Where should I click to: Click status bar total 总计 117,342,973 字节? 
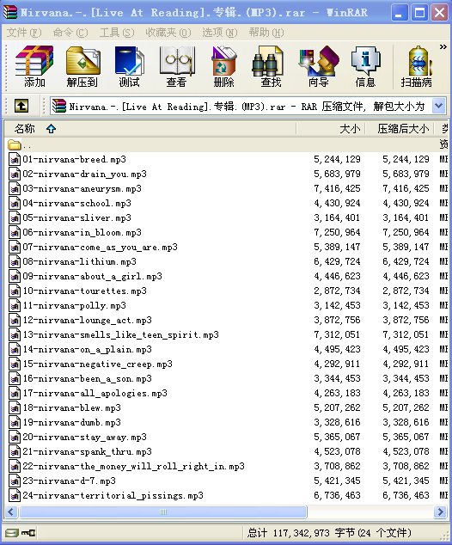pyautogui.click(x=328, y=533)
